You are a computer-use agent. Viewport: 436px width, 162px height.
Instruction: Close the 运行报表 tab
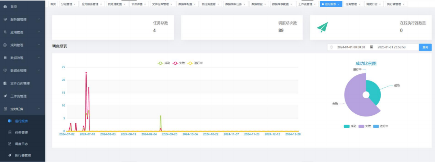tap(339, 4)
